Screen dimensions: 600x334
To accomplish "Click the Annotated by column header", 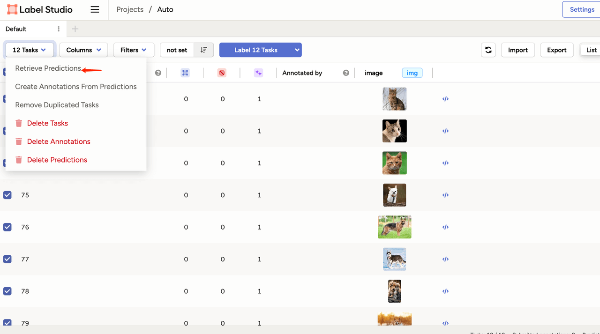I will [302, 73].
